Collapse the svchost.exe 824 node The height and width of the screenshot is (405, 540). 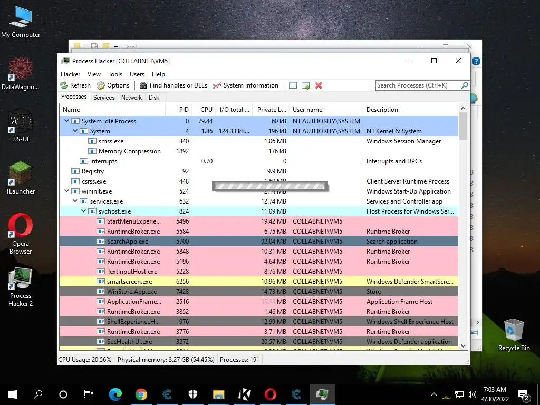point(83,211)
